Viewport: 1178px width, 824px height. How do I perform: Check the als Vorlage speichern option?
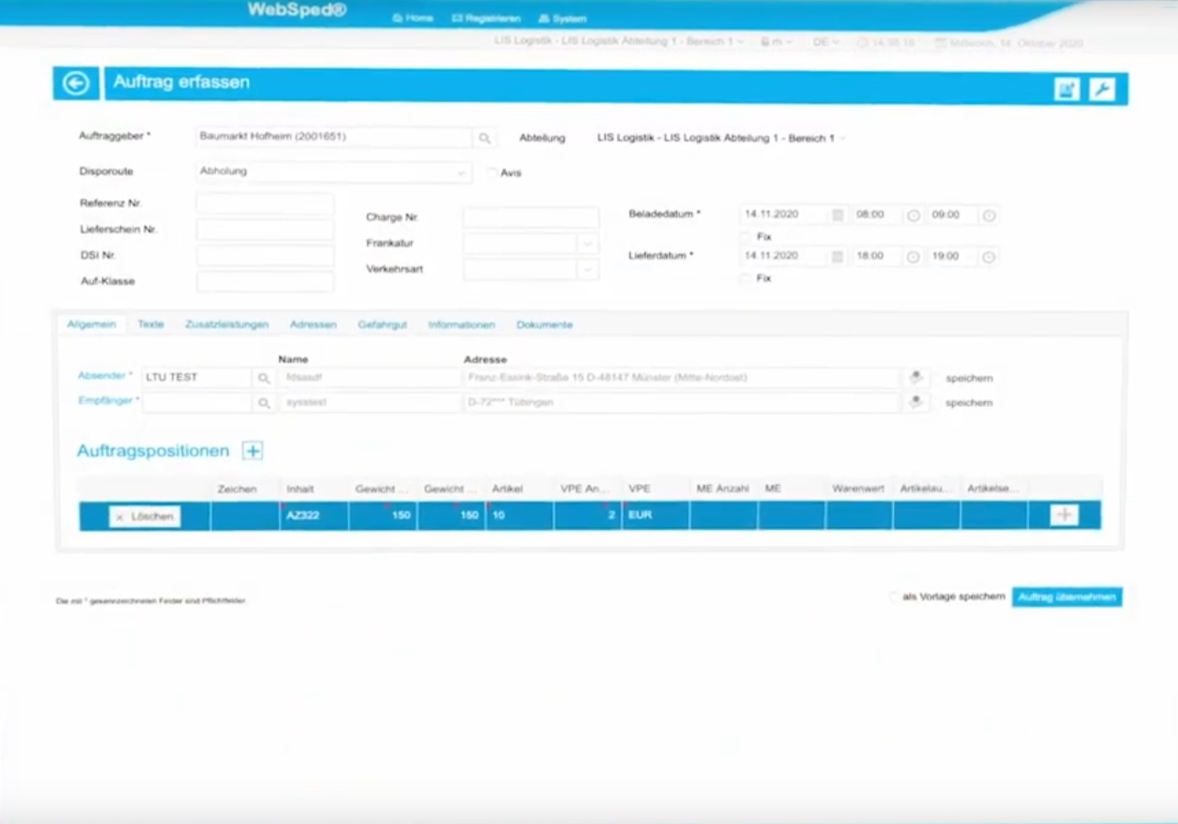click(894, 597)
